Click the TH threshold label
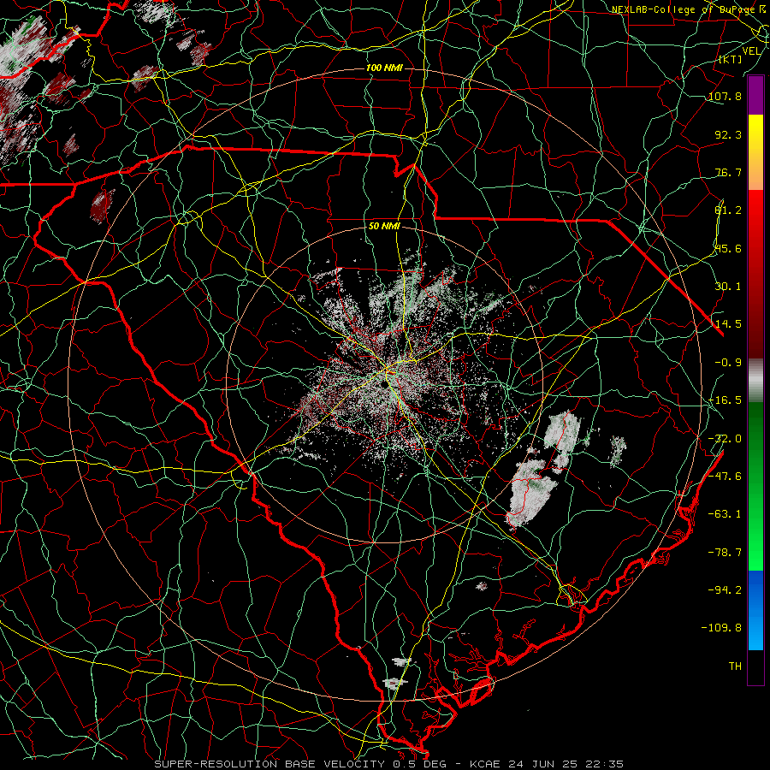Screen dimensions: 770x770 pos(735,666)
